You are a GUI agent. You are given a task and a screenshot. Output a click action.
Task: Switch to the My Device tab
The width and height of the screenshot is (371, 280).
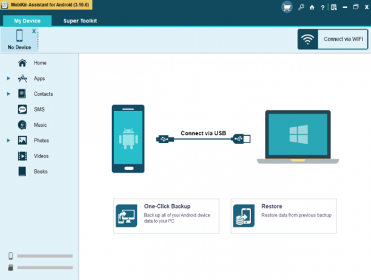(x=27, y=21)
